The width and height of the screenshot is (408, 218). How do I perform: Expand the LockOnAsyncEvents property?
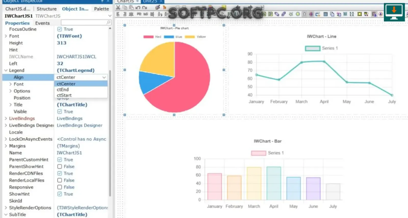[x=6, y=139]
